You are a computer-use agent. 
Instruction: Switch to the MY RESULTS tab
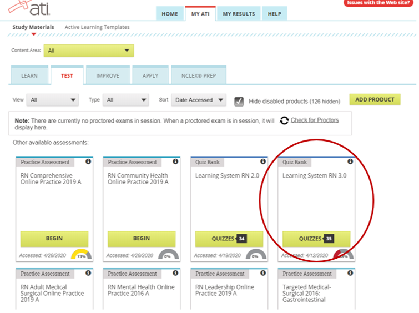239,14
